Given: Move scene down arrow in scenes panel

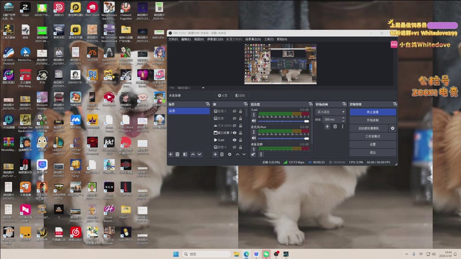Looking at the screenshot, I should [x=199, y=154].
